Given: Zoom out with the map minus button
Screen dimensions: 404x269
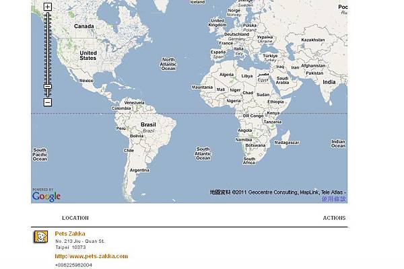Looking at the screenshot, I should tap(47, 102).
